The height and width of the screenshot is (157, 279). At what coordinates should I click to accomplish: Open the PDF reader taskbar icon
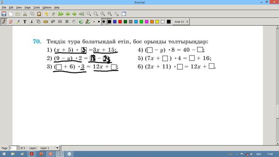(x=32, y=154)
